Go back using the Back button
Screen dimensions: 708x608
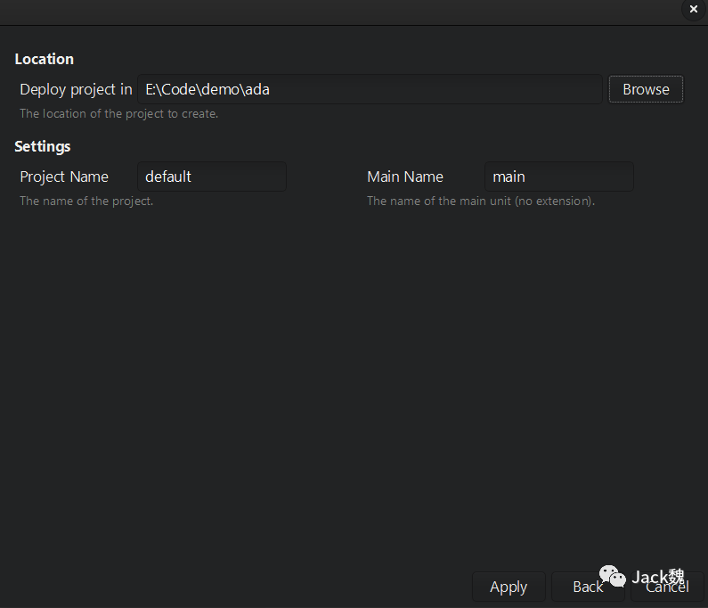click(588, 587)
